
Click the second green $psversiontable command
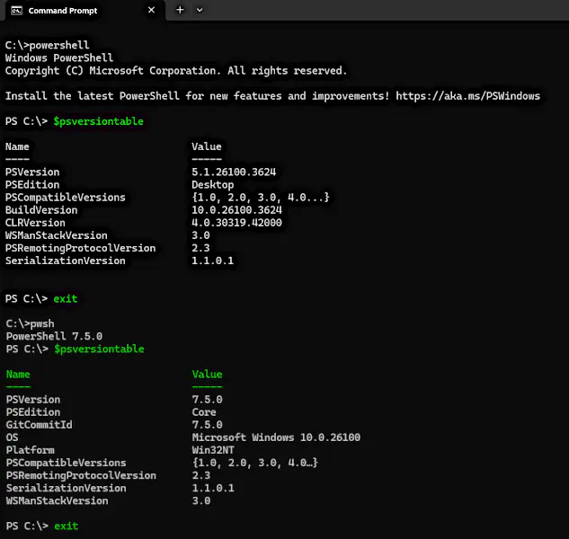coord(99,349)
